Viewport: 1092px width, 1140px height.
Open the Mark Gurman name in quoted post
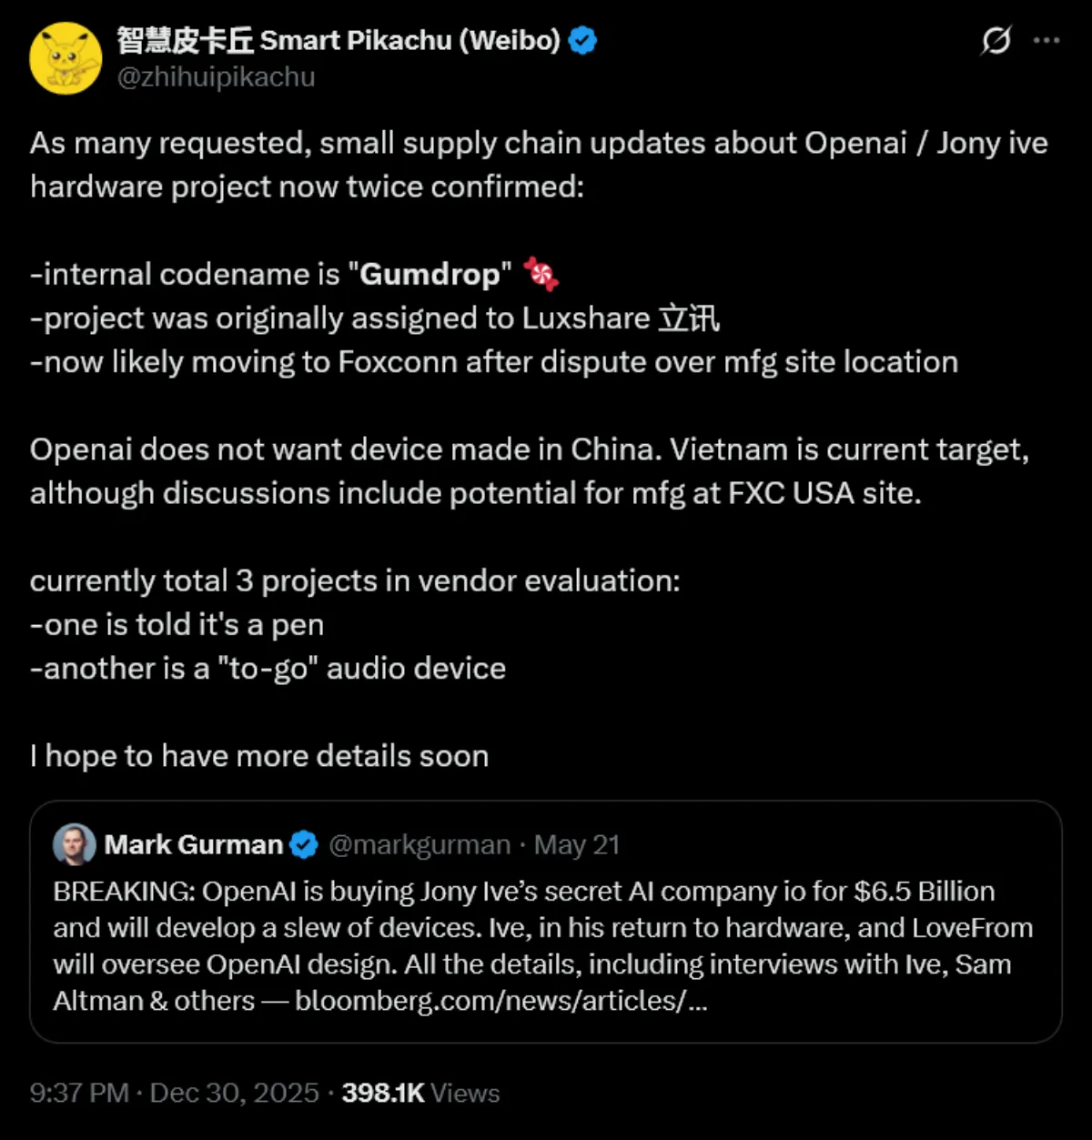pyautogui.click(x=193, y=845)
